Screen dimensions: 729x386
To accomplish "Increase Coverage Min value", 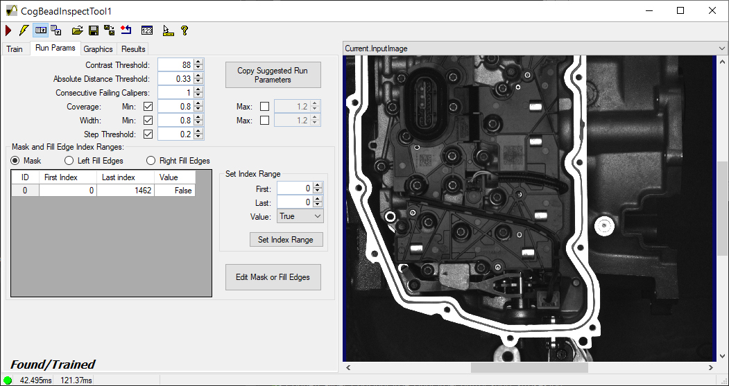I will [198, 104].
